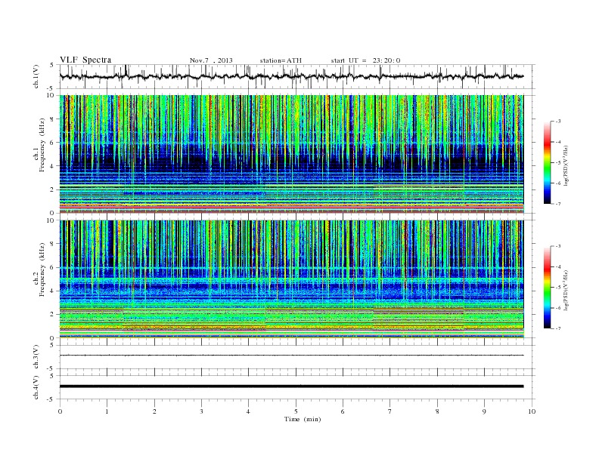Select the date text "Nov.7 , 2013"
This screenshot has width=599, height=462.
pos(211,60)
